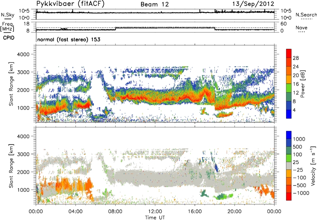Click the light green segment of velocity colorbar
Image resolution: width=317 pixels, height=220 pixels.
pyautogui.click(x=289, y=158)
